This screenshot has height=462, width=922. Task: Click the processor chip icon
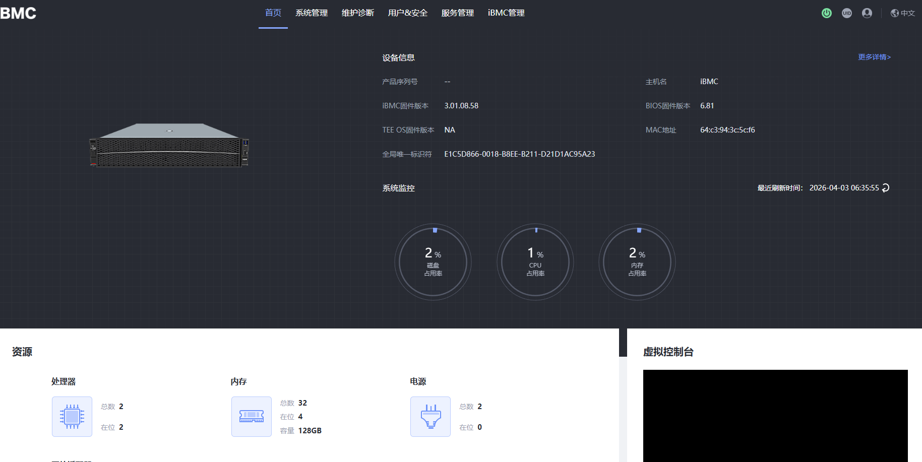[x=72, y=417]
